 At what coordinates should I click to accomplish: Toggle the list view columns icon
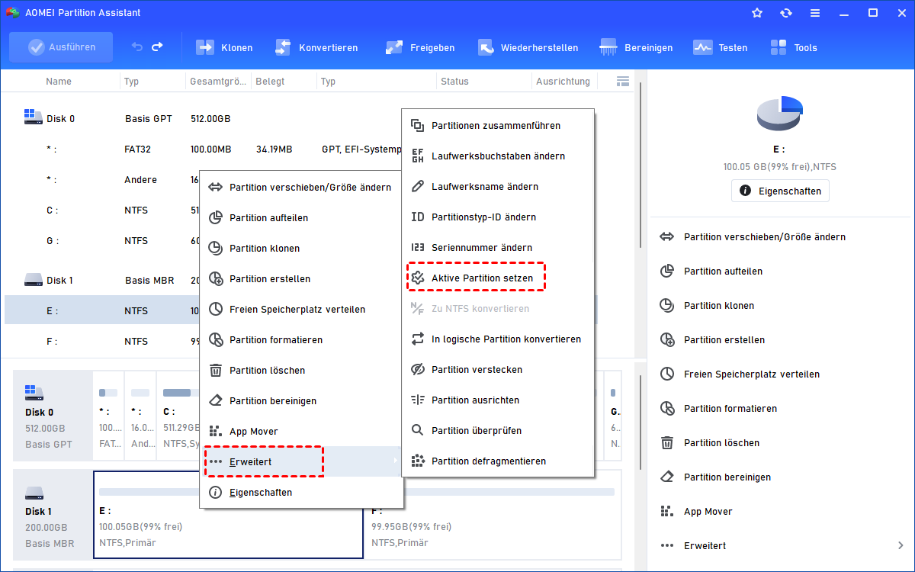623,81
